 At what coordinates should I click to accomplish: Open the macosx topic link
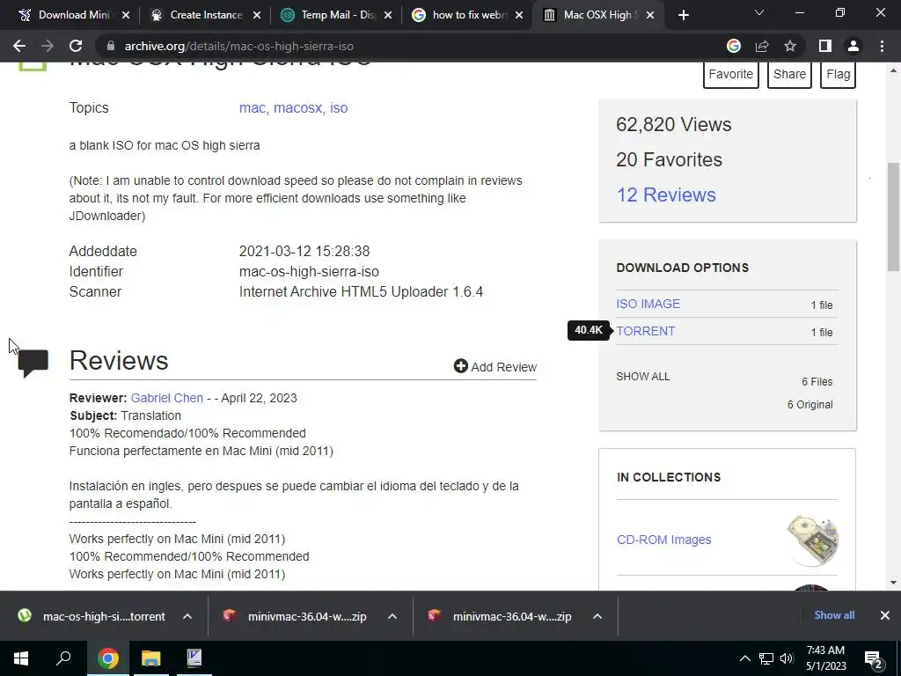(x=297, y=108)
